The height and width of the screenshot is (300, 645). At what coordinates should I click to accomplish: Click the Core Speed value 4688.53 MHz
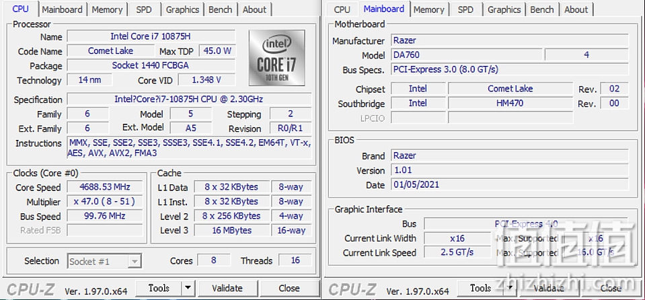click(105, 187)
